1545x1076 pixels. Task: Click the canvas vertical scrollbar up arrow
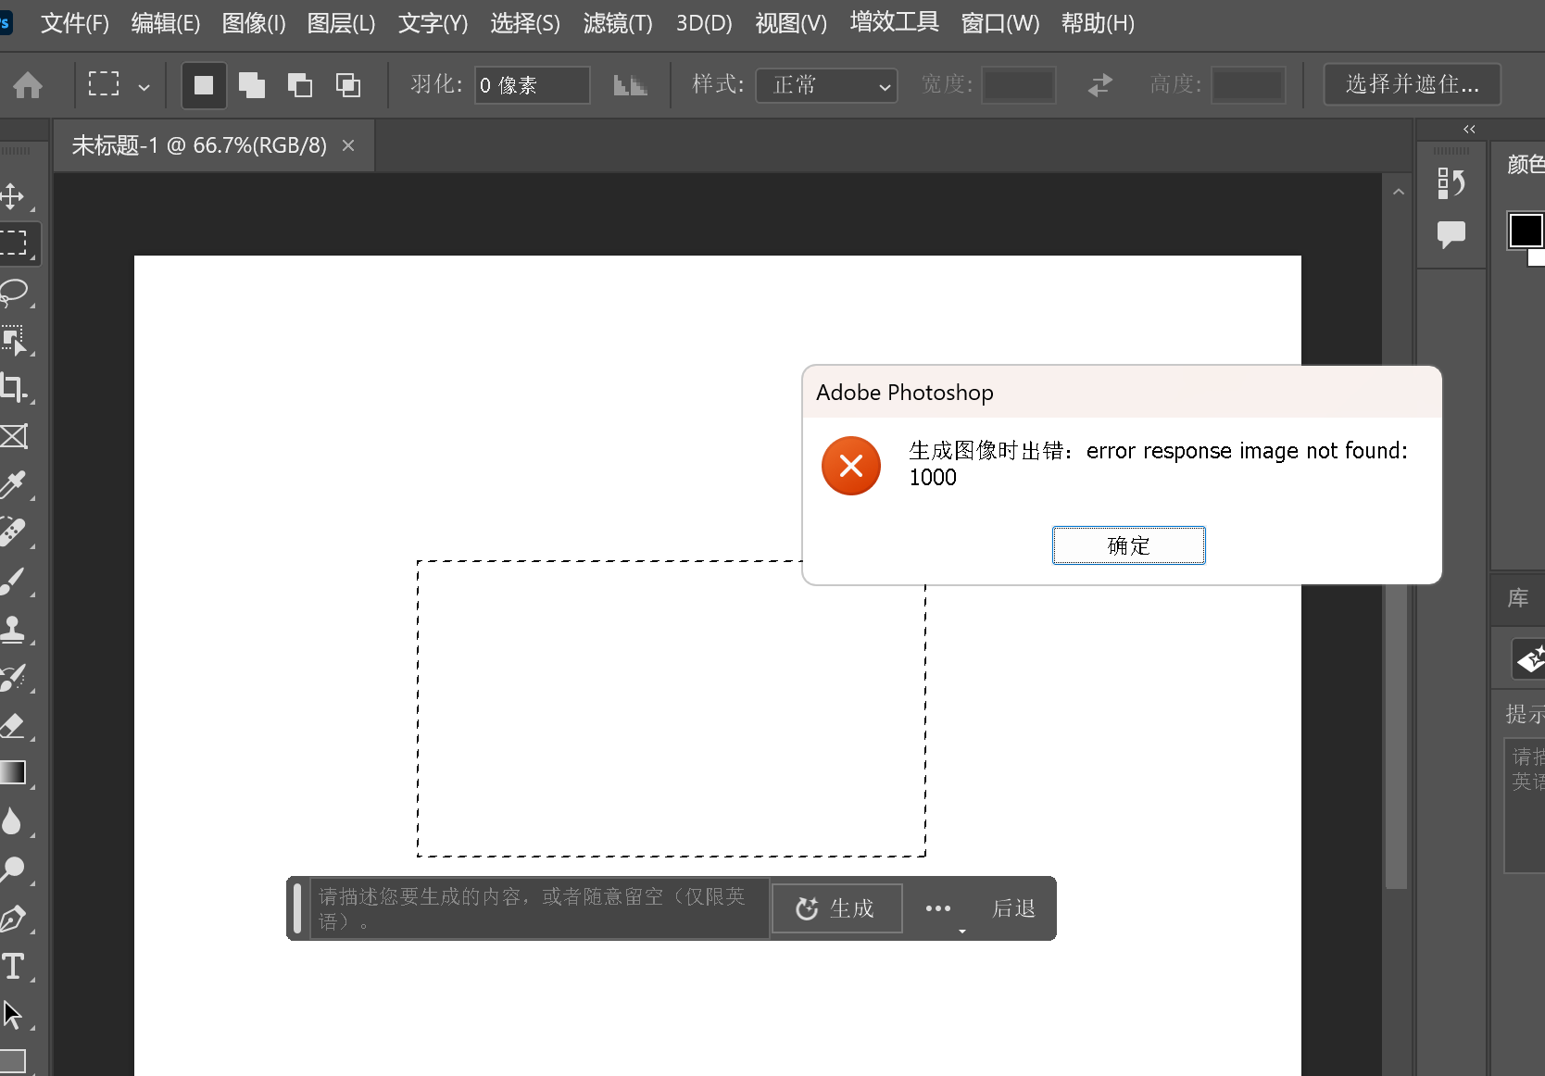tap(1399, 192)
